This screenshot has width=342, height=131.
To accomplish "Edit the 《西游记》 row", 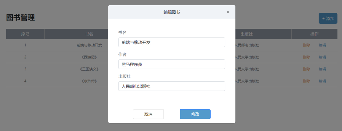I will coord(322,57).
